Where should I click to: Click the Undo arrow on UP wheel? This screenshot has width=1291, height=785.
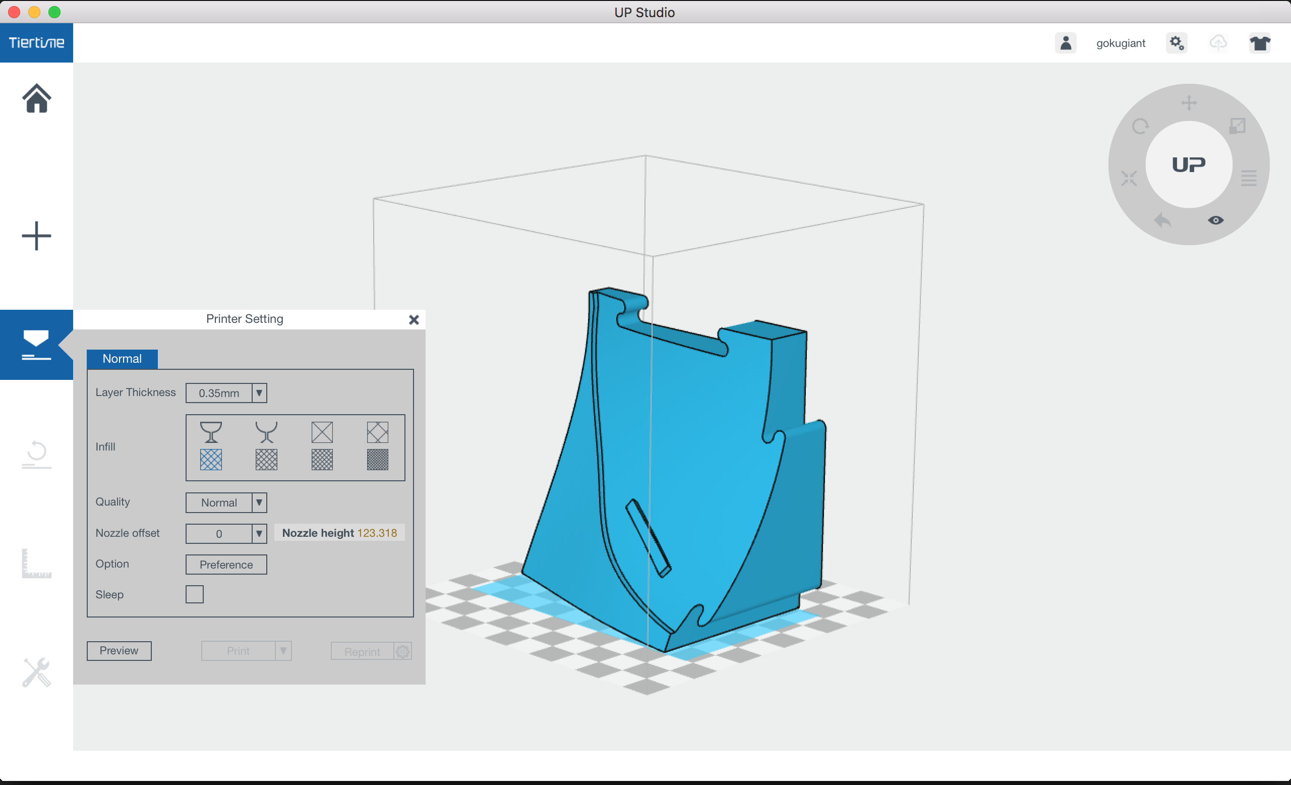tap(1161, 220)
